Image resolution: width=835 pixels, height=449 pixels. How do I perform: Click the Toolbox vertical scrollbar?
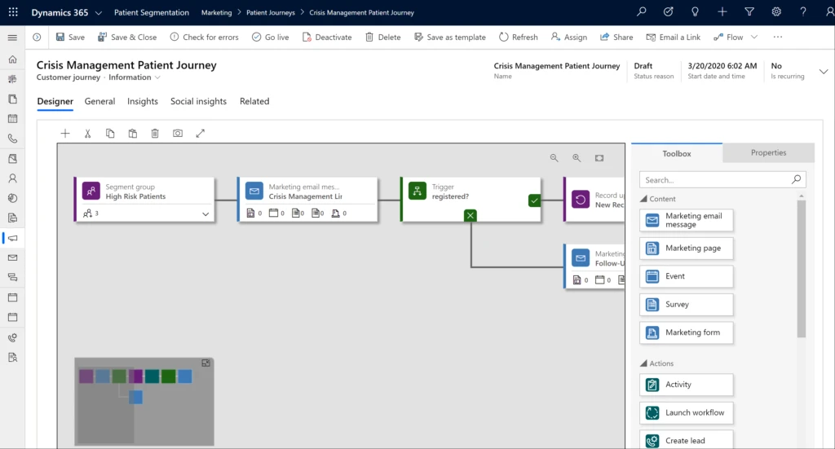click(x=801, y=269)
